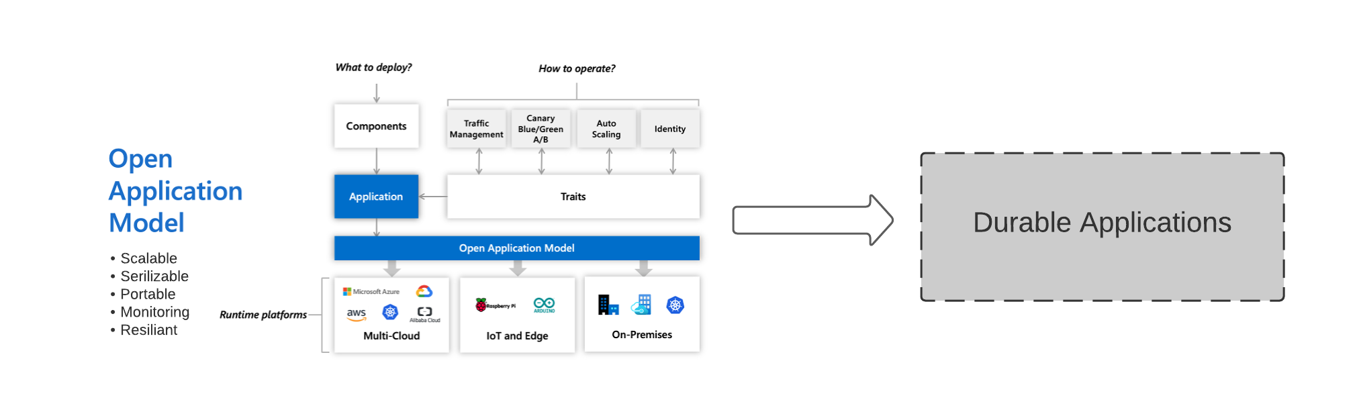This screenshot has height=412, width=1359.
Task: Select the 'Monitoring' bullet
Action: pos(154,312)
